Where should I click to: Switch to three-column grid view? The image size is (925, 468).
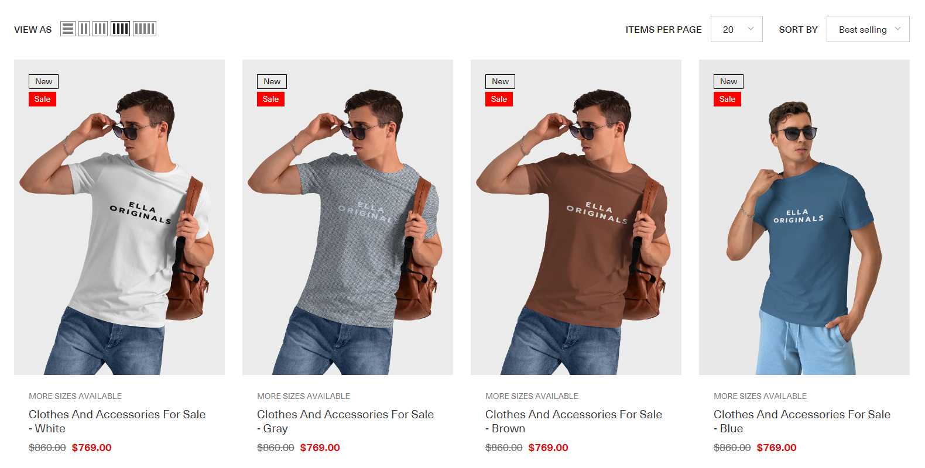100,29
